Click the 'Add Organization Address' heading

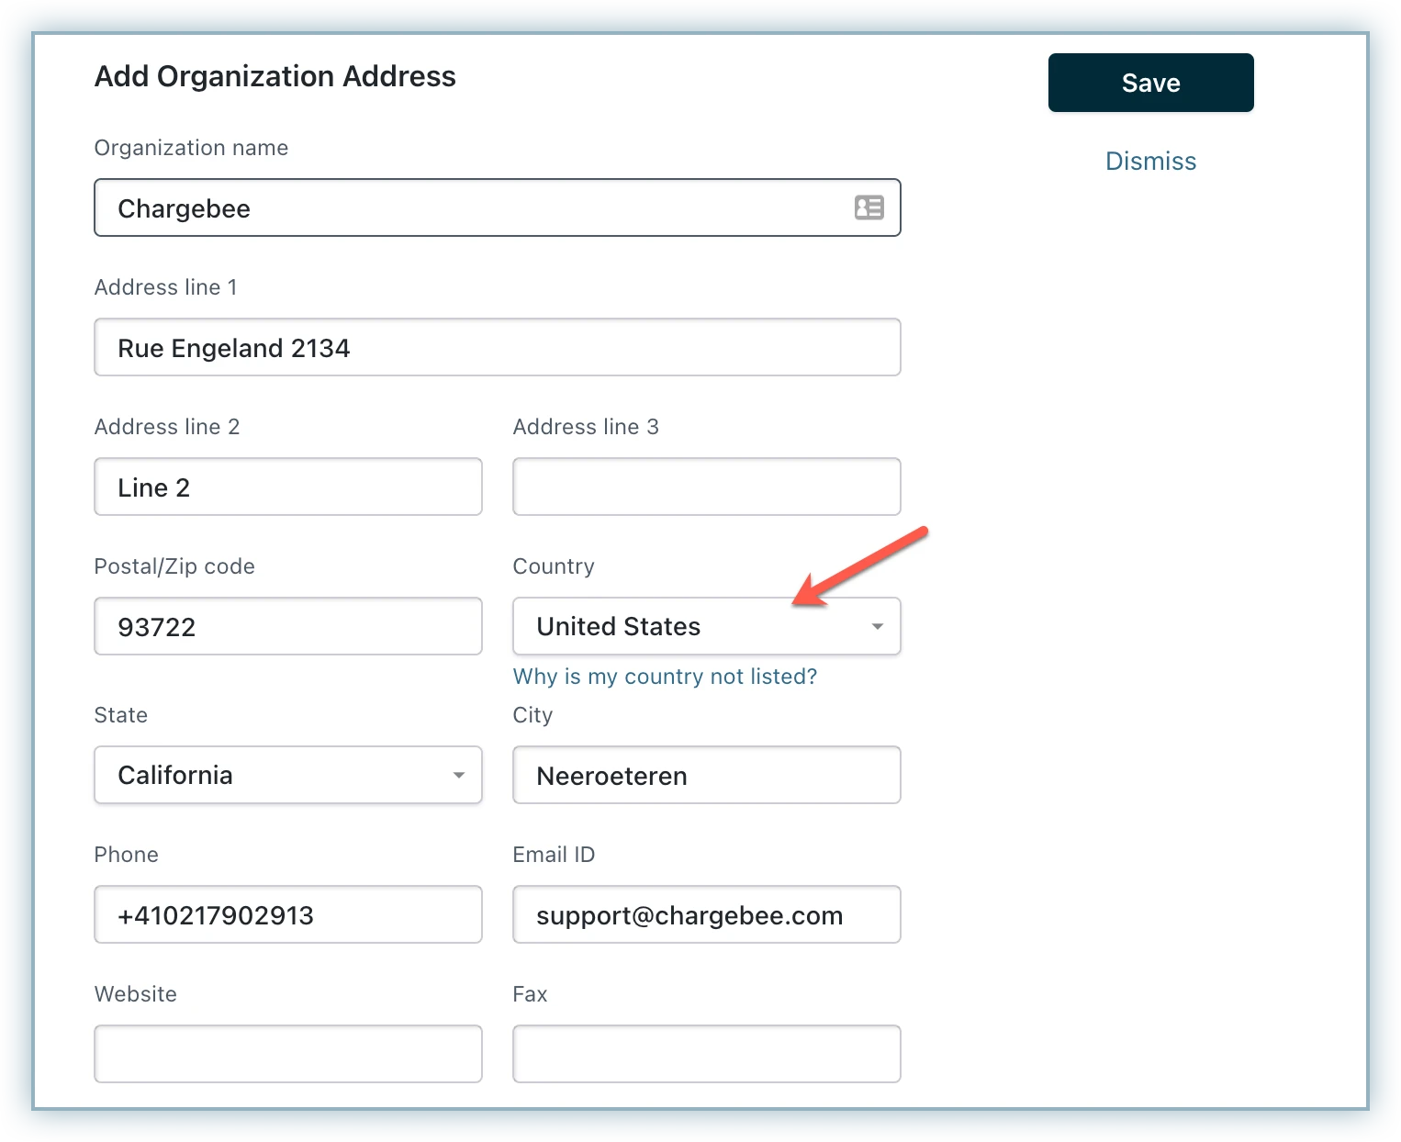275,76
